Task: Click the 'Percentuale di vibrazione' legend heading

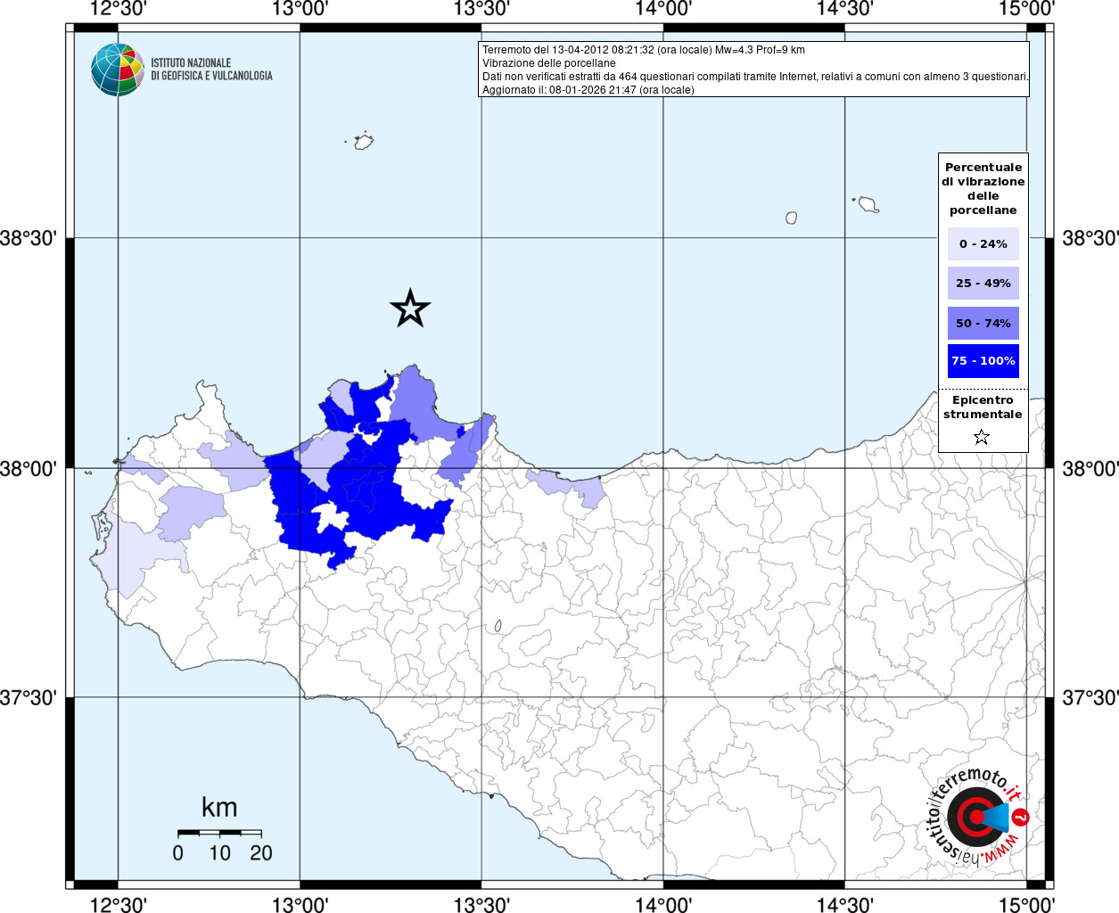Action: 983,188
